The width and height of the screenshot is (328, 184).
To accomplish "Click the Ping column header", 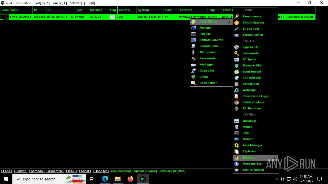I will (x=214, y=10).
